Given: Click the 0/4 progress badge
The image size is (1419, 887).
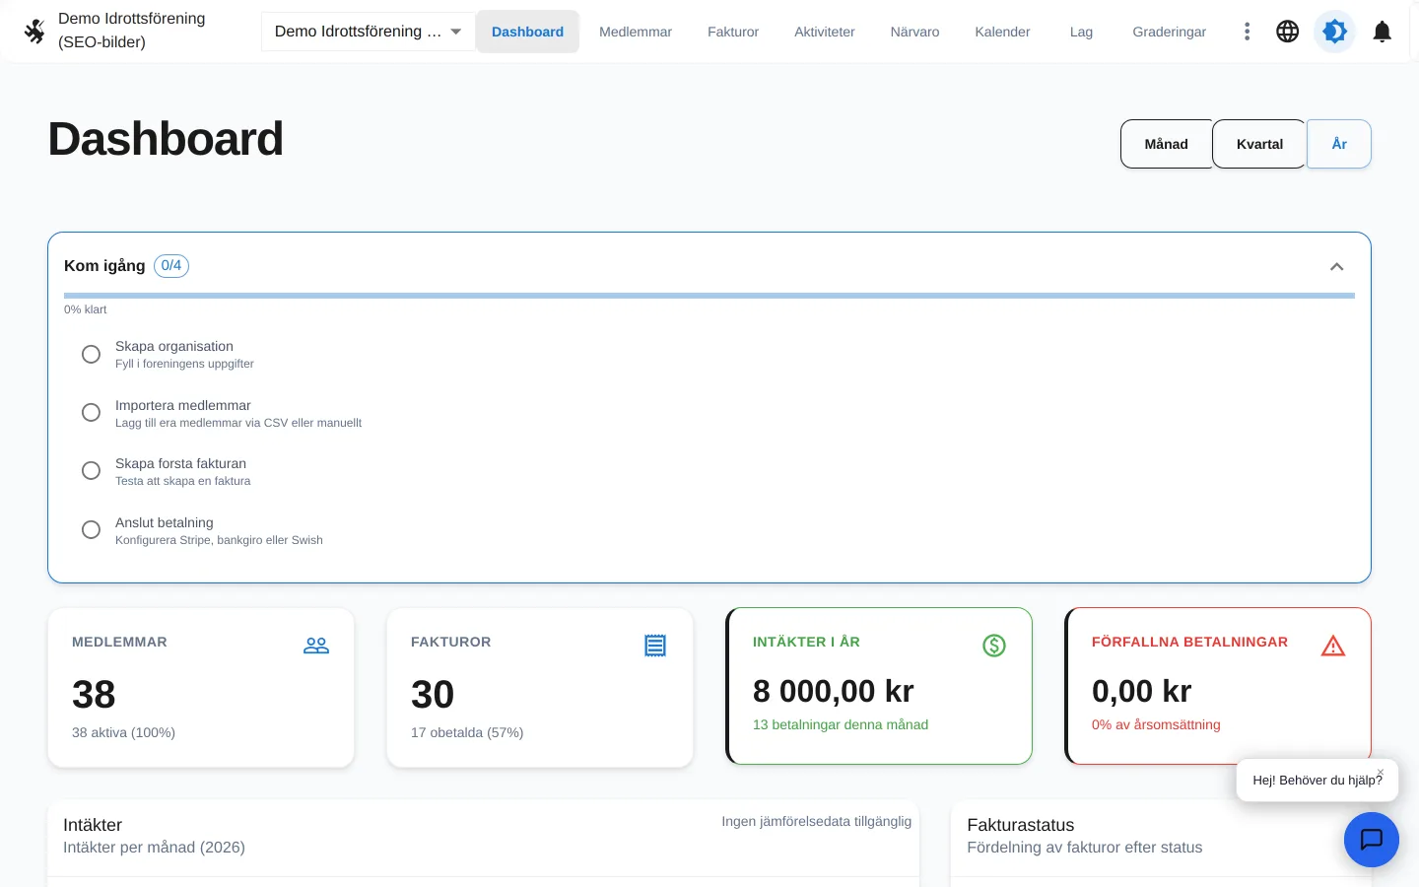Looking at the screenshot, I should [171, 266].
